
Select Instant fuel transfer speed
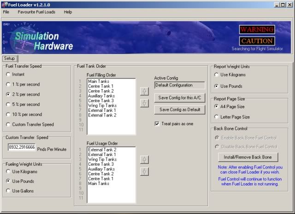[8, 74]
